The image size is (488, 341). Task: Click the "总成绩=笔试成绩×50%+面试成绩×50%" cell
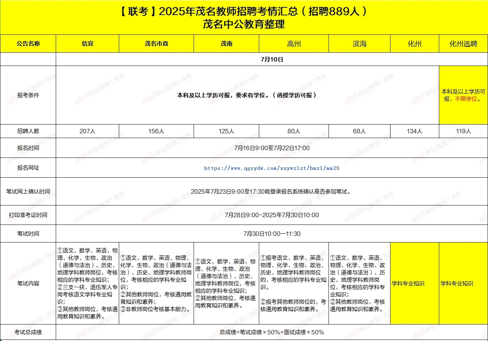272,332
